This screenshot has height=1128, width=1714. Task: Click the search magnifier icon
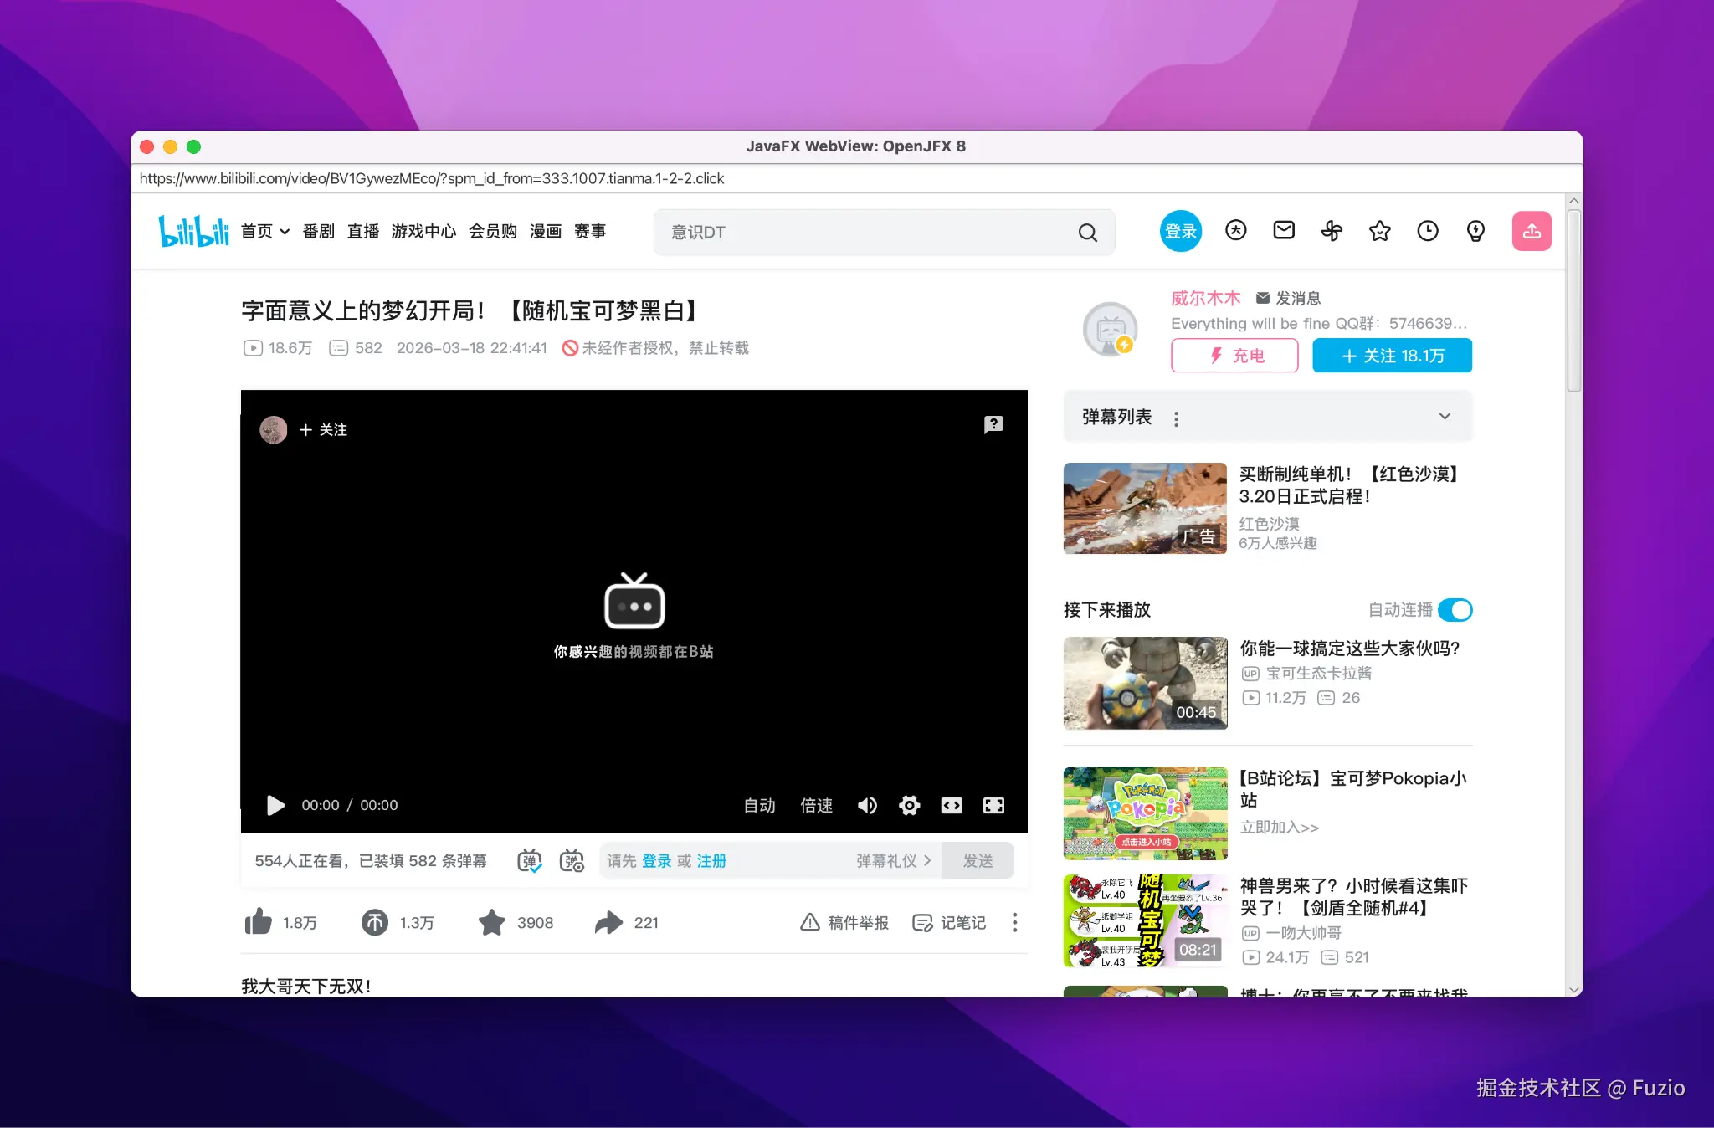coord(1087,232)
